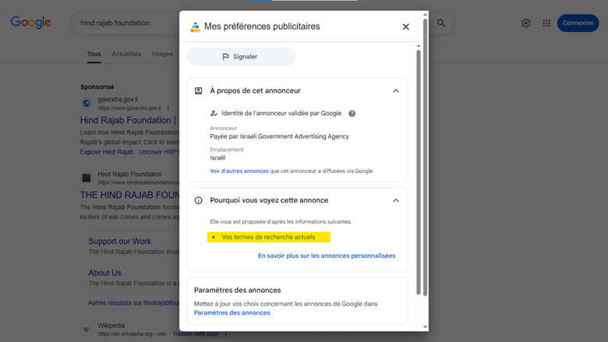
Task: Open En savoir plus sur les annonces personnalisées
Action: point(327,256)
